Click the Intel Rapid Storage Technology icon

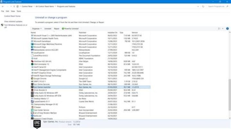[32, 76]
